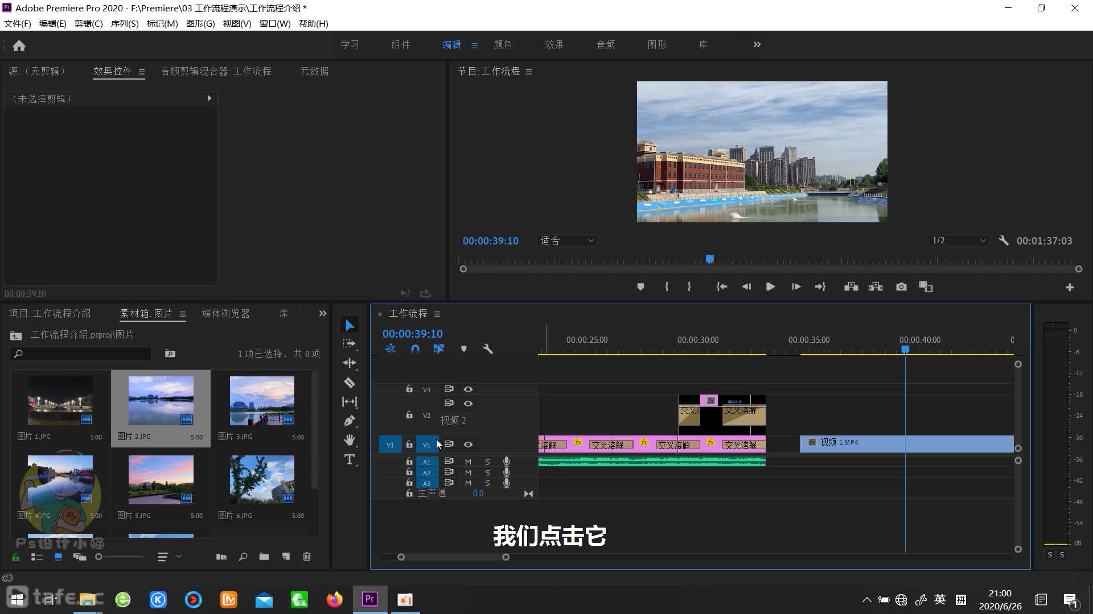This screenshot has height=614, width=1093.
Task: Mute the A1 audio track
Action: click(468, 462)
